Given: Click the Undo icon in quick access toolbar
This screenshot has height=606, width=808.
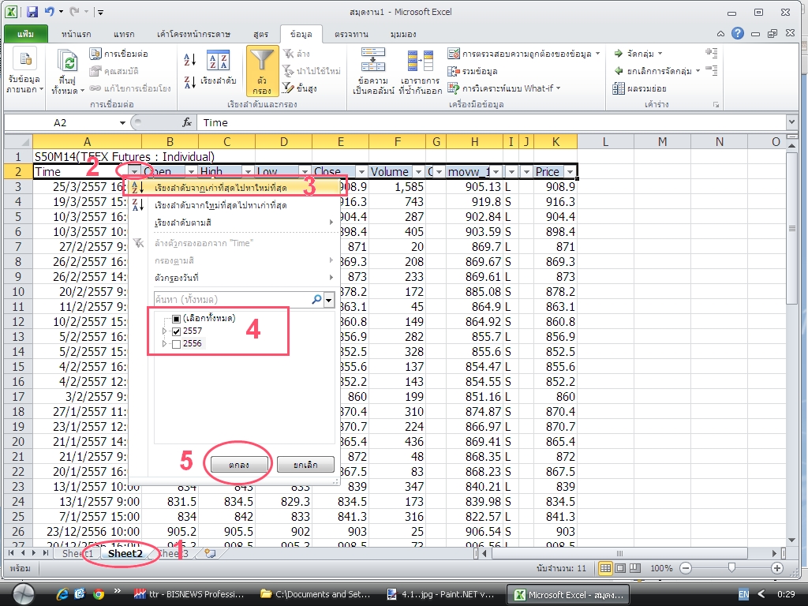Looking at the screenshot, I should 50,11.
